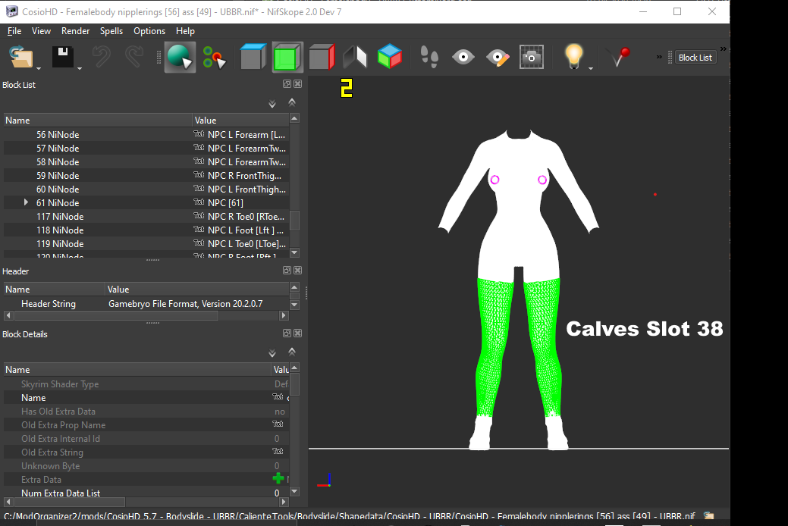Screen dimensions: 788x526
Task: Select the object selection sphere tool
Action: [180, 57]
